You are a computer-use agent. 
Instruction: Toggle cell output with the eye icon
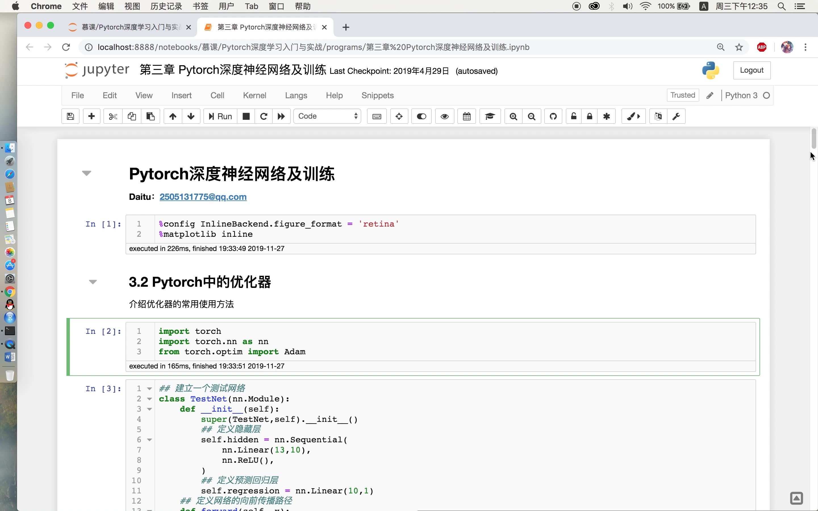click(444, 116)
